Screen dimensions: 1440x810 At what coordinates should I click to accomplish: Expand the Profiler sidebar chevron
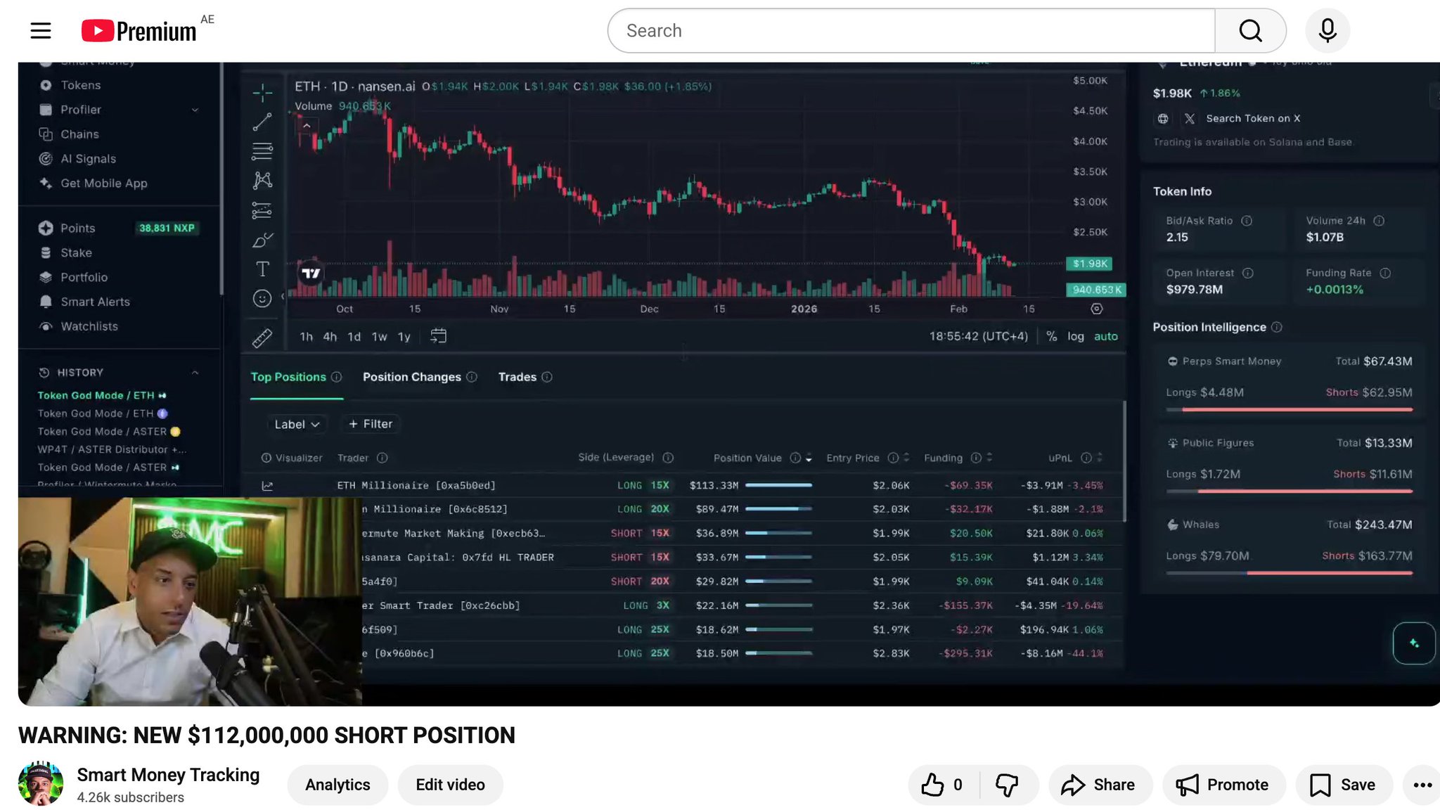pyautogui.click(x=195, y=110)
